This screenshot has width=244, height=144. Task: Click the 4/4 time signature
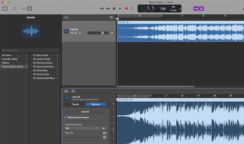coord(173,7)
